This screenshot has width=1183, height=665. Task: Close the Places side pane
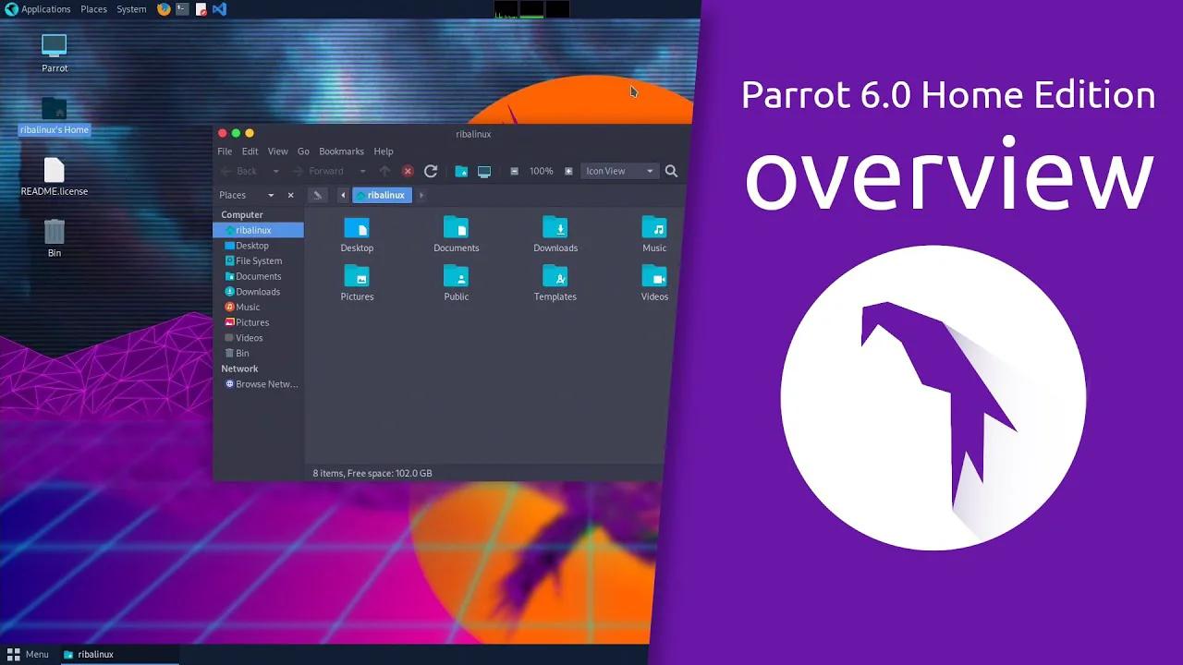291,195
